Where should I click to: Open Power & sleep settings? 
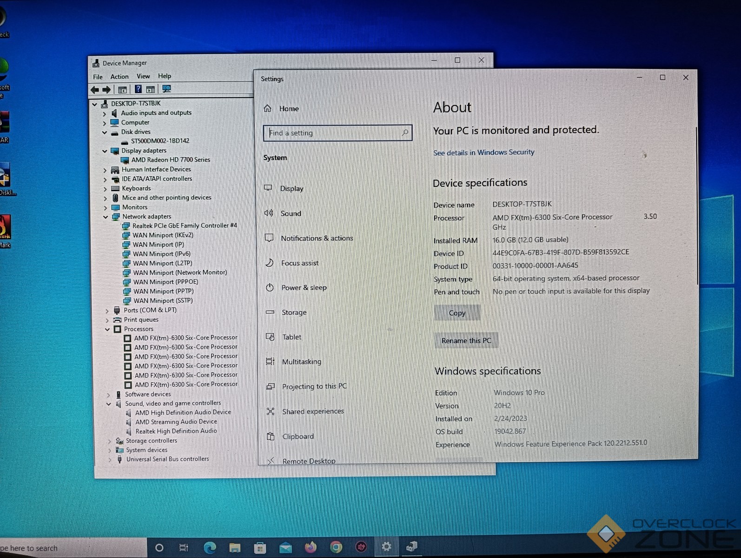tap(296, 287)
